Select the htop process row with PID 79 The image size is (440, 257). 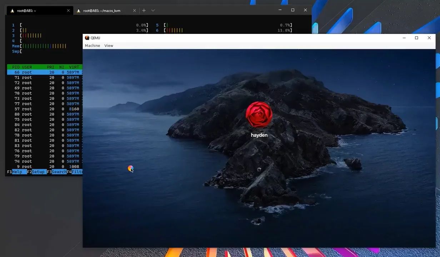pyautogui.click(x=45, y=156)
